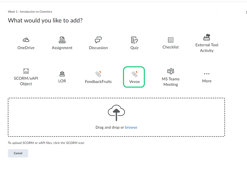Click the "SCORM/xAPI Object" text label
This screenshot has width=247, height=185.
click(26, 81)
